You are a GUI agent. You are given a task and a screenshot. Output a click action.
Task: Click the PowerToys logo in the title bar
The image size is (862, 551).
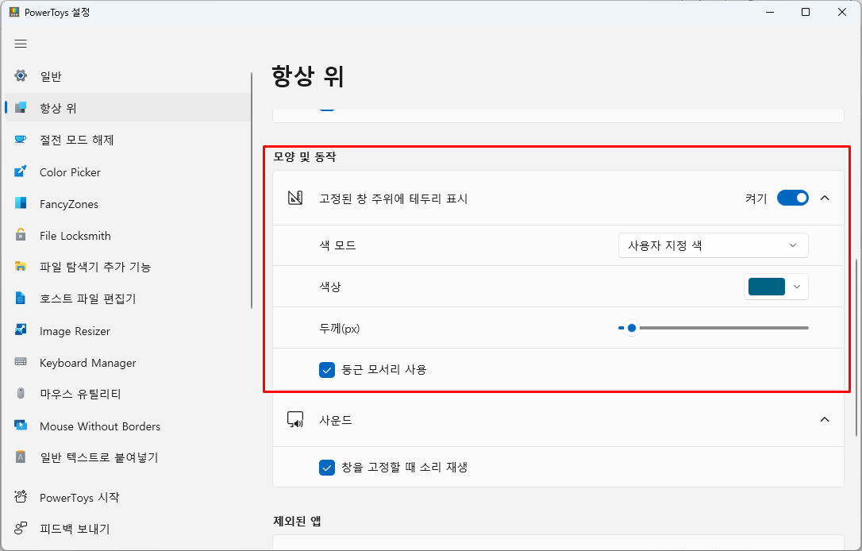point(14,12)
